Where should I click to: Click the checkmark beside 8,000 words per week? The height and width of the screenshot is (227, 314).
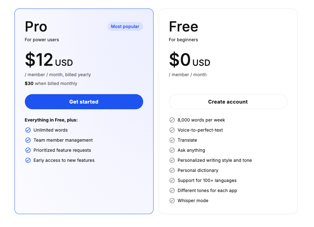tap(172, 120)
